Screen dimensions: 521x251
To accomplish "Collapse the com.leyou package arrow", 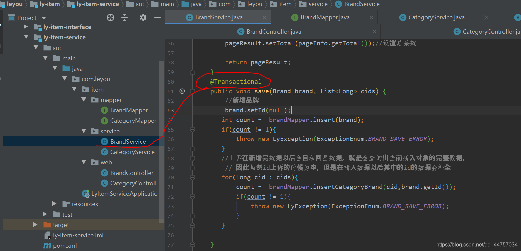I will [x=65, y=79].
